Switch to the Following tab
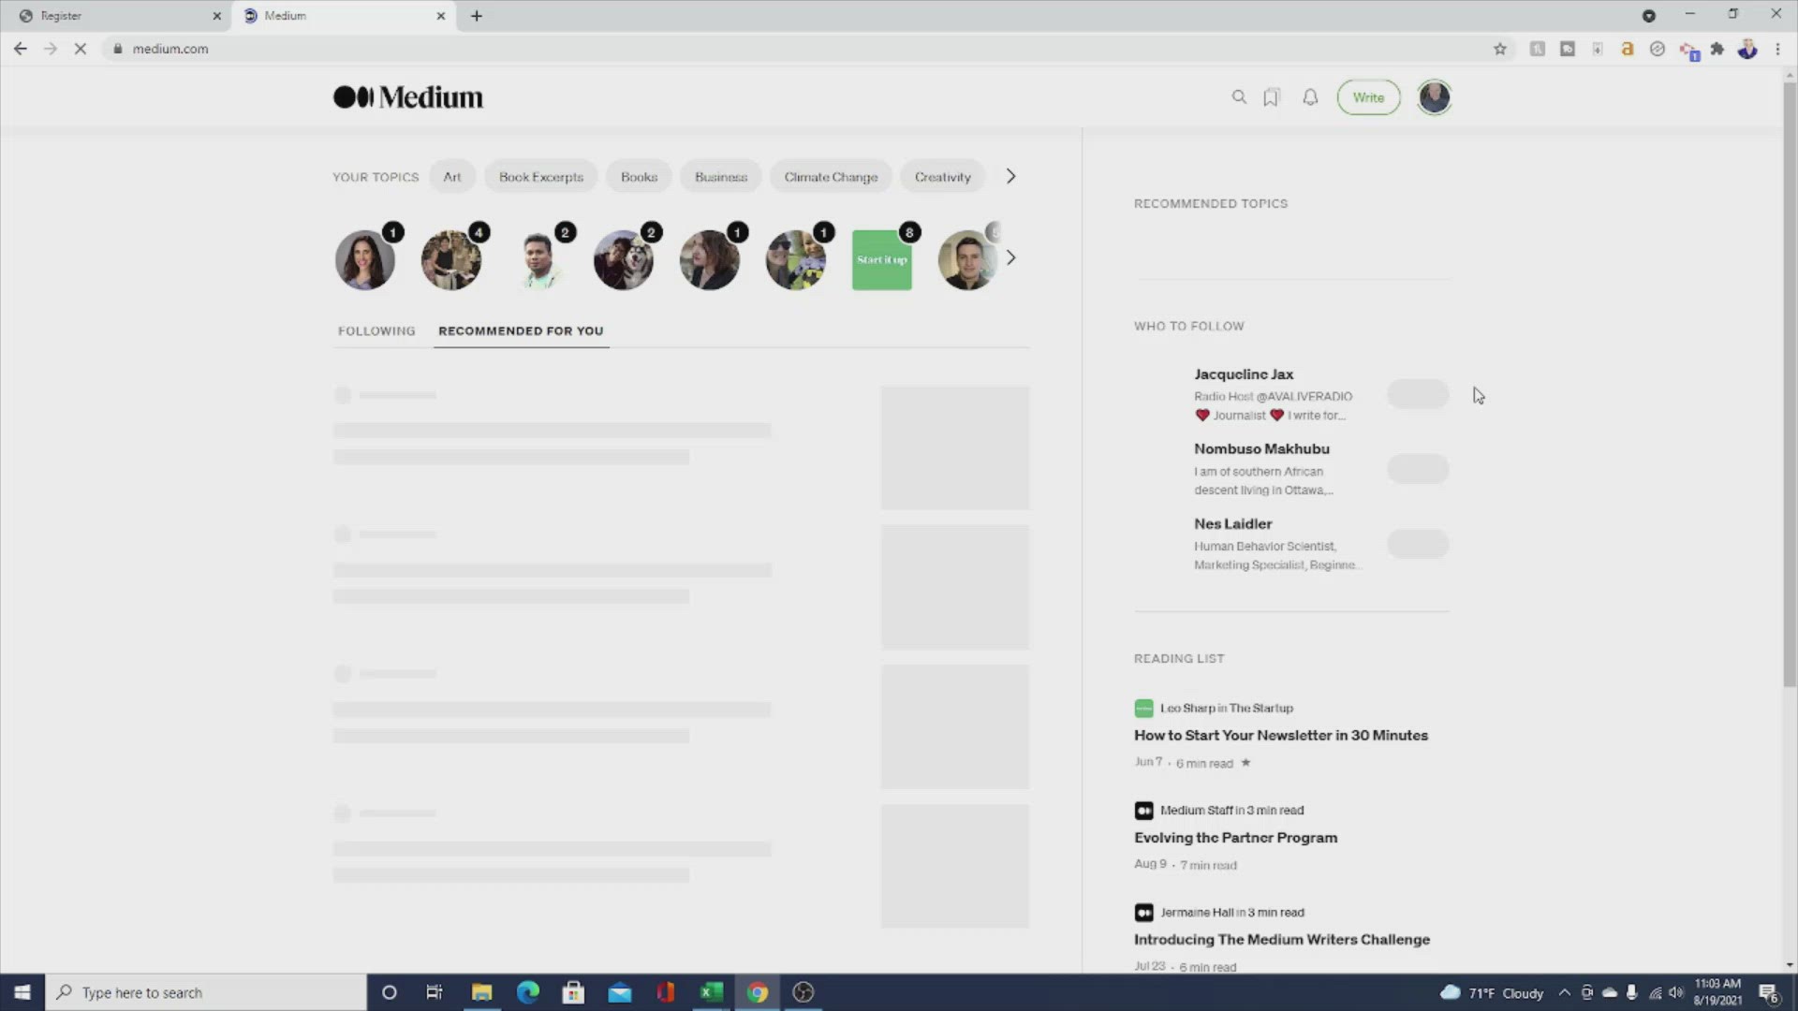 pos(376,331)
